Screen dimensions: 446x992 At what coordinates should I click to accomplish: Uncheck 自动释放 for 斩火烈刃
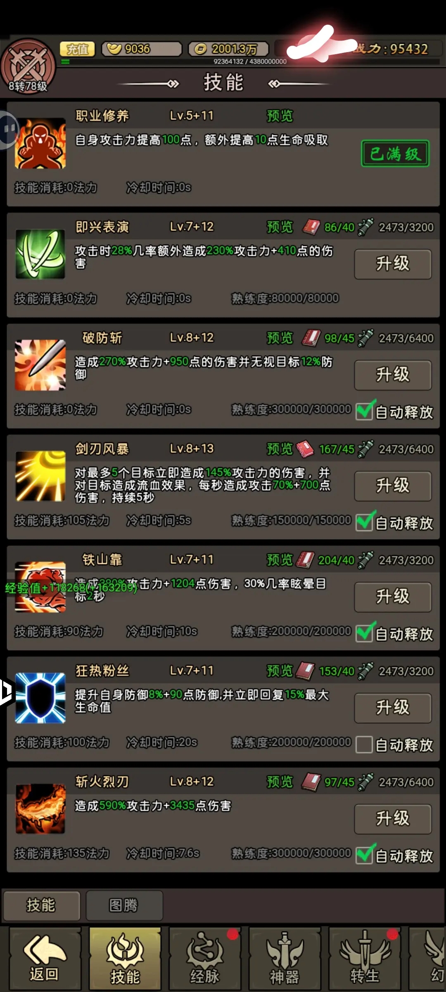tap(364, 855)
